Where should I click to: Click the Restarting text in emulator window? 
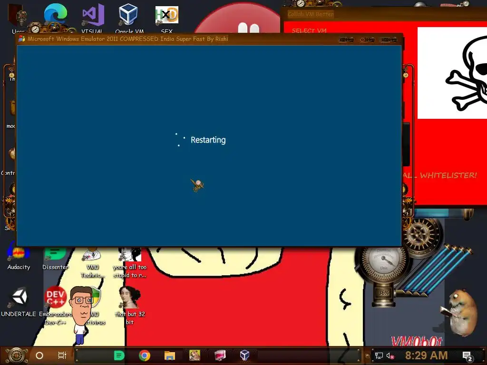(x=208, y=140)
